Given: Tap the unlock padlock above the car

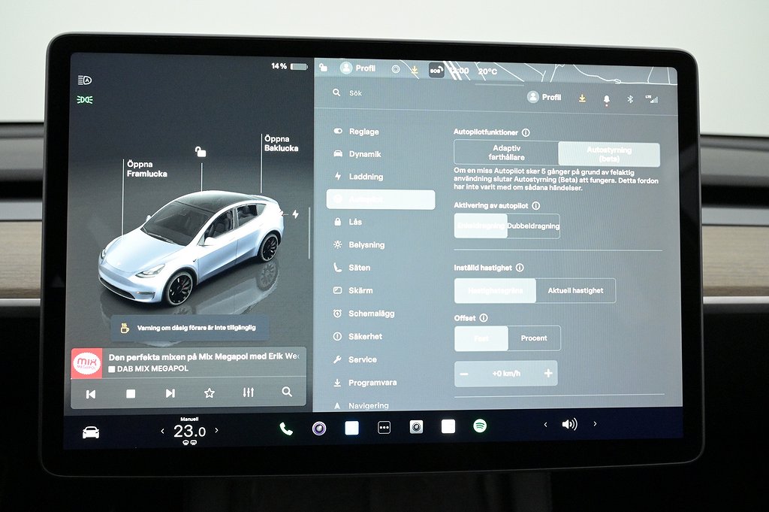Looking at the screenshot, I should point(201,152).
